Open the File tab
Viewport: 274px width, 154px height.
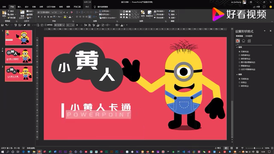click(4, 7)
